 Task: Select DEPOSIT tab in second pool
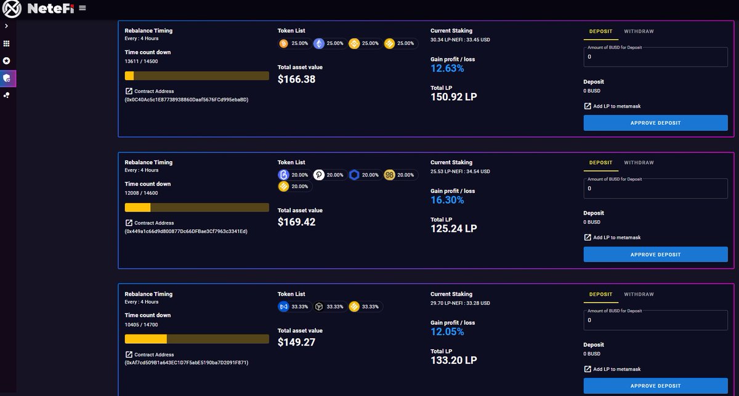(x=601, y=163)
